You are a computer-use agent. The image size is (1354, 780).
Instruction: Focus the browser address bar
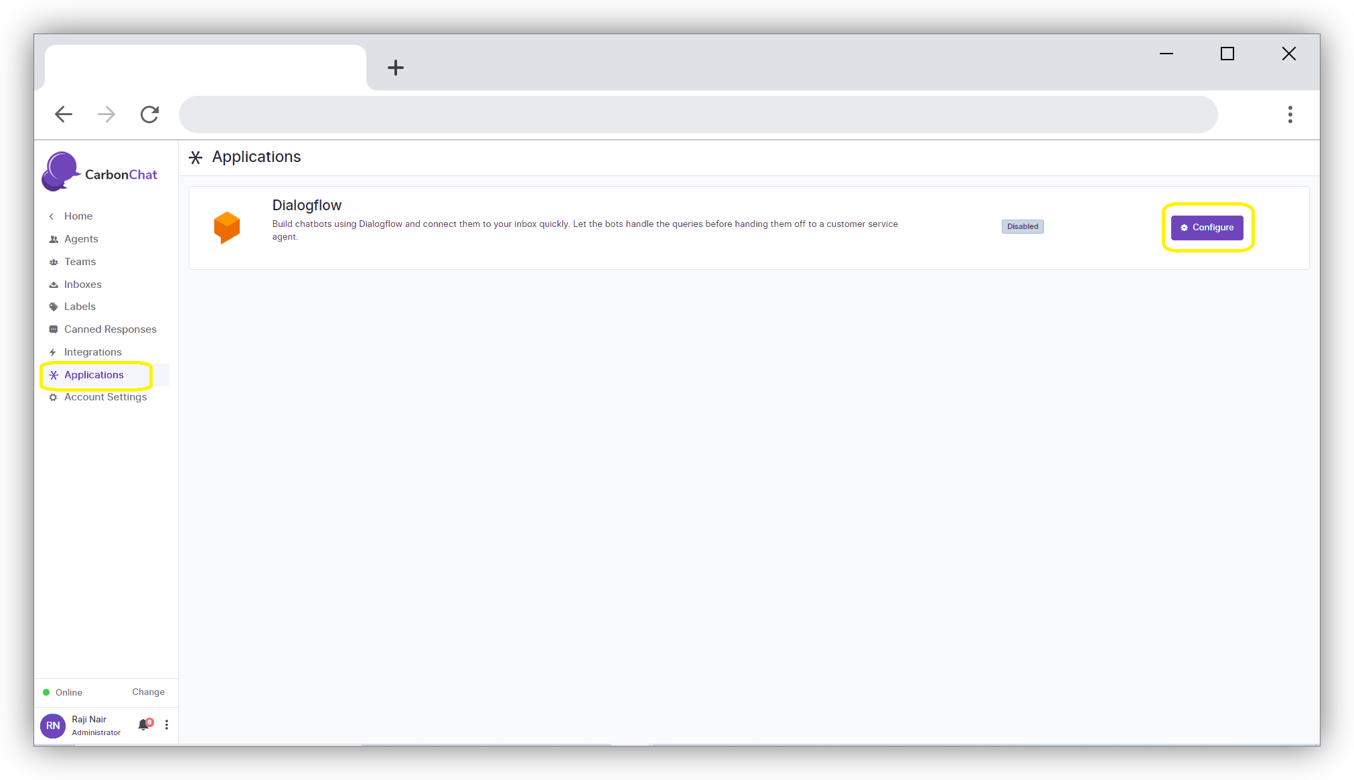[697, 114]
